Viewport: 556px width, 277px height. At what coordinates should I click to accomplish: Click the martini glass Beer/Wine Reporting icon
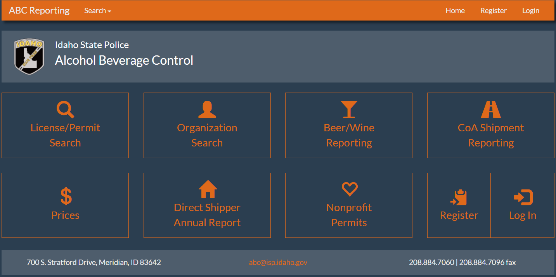pos(349,109)
